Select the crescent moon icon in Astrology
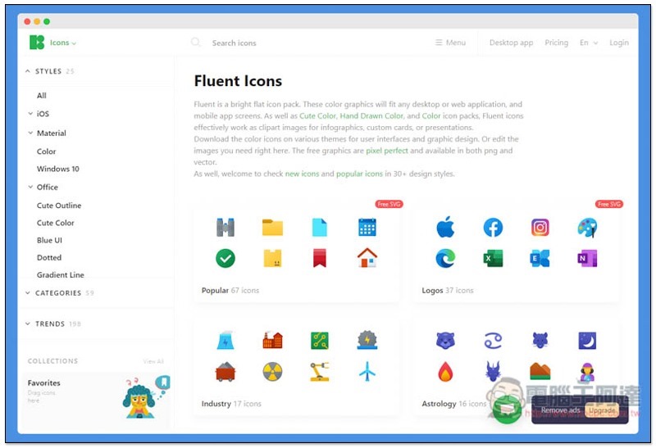This screenshot has height=448, width=656. (587, 340)
